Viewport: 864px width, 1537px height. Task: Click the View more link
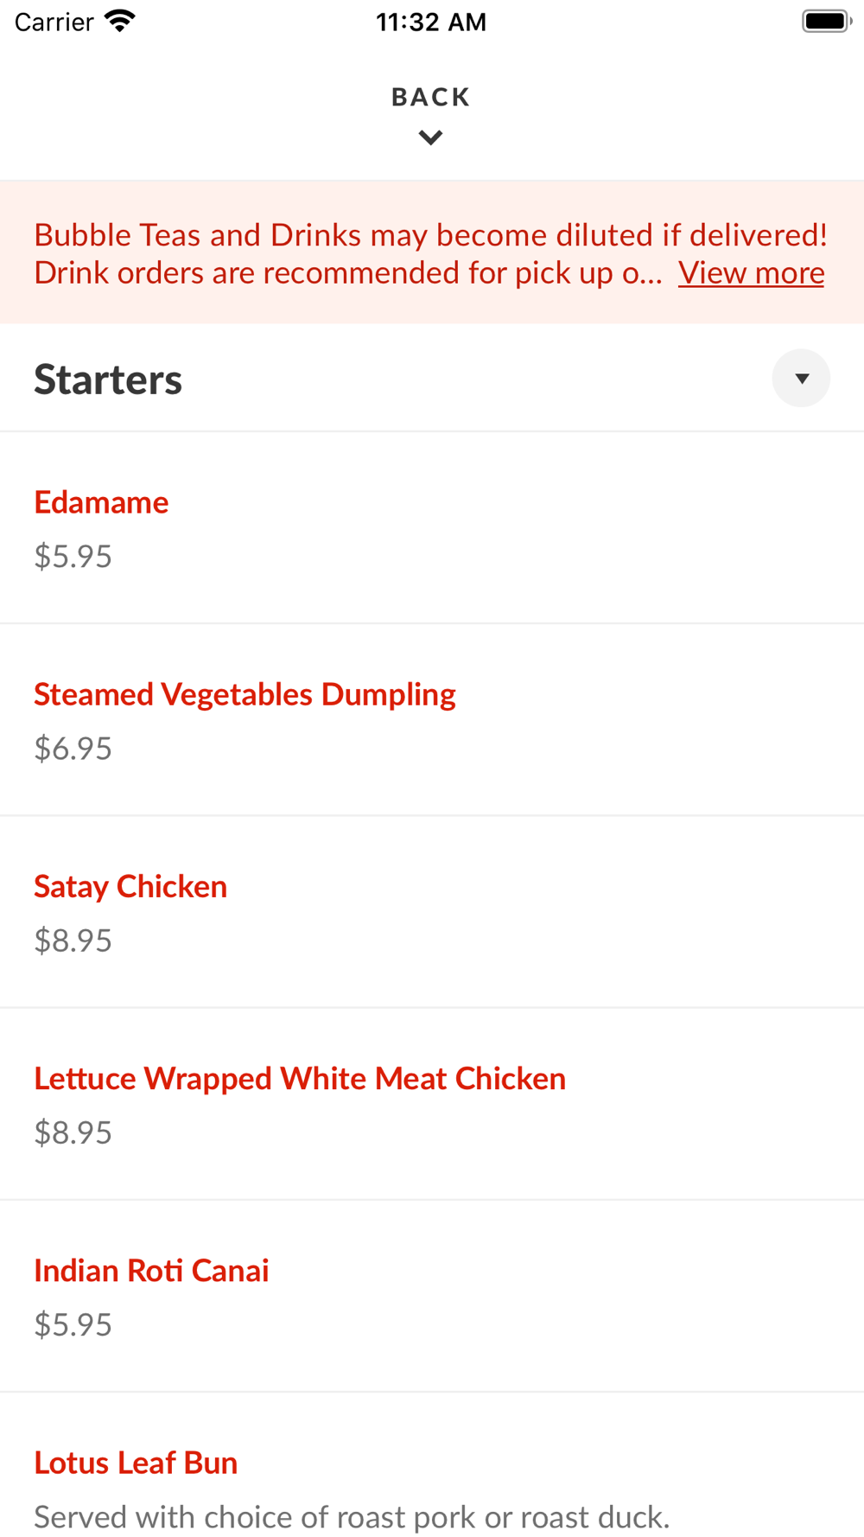[751, 273]
